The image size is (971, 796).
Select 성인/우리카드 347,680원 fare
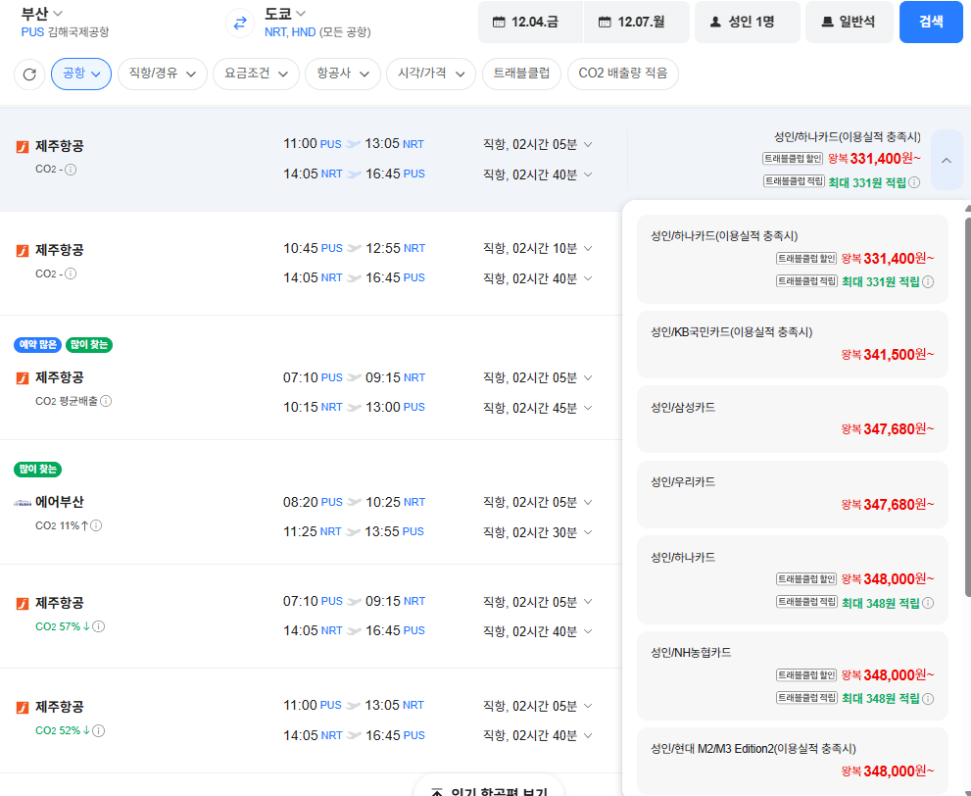pos(792,494)
